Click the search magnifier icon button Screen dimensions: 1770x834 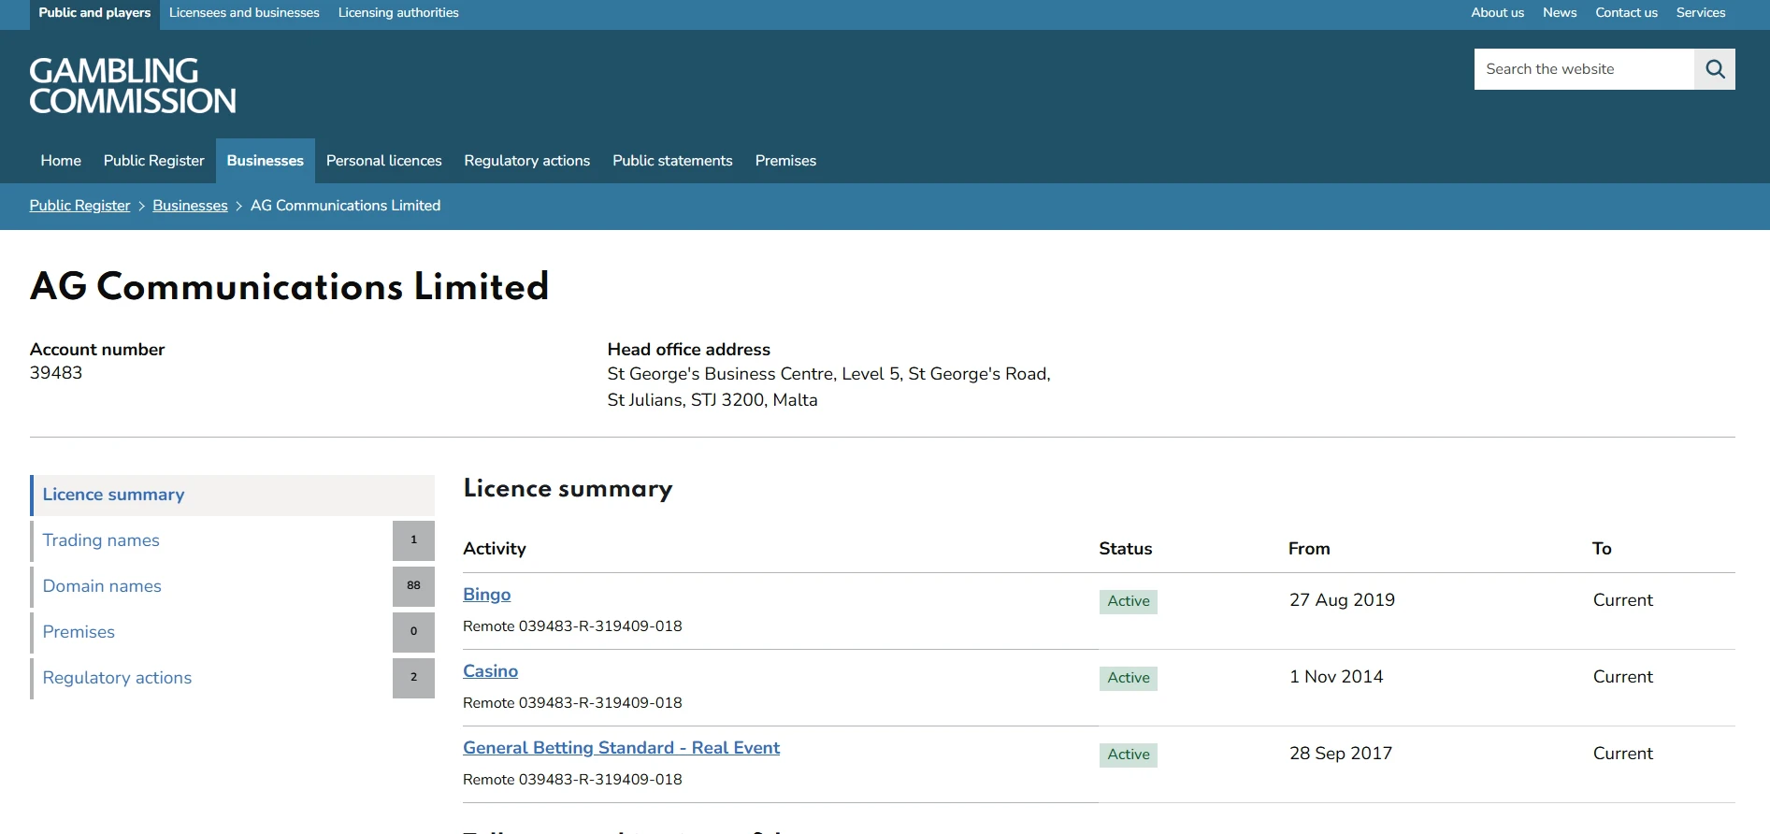(1715, 69)
